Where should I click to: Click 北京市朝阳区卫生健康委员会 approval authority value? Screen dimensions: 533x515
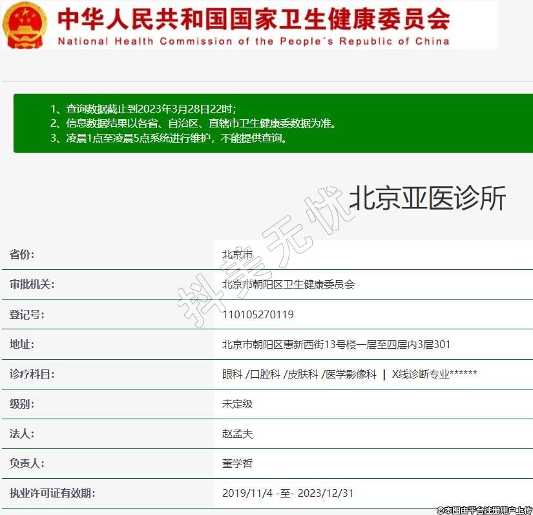click(x=288, y=284)
